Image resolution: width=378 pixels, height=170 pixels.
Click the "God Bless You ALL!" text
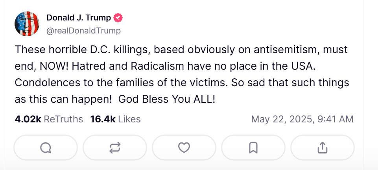coord(167,99)
